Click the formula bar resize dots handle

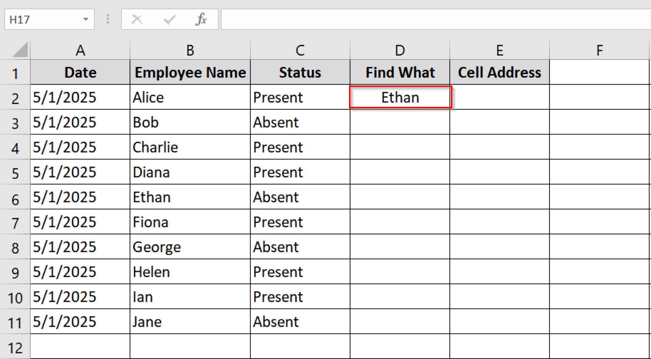click(108, 19)
